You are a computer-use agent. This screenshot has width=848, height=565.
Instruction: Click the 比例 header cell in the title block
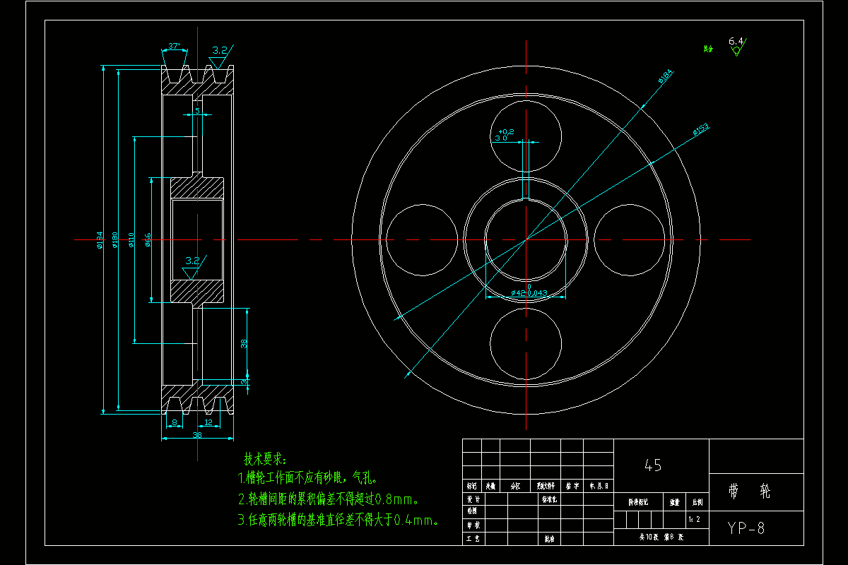(x=698, y=502)
